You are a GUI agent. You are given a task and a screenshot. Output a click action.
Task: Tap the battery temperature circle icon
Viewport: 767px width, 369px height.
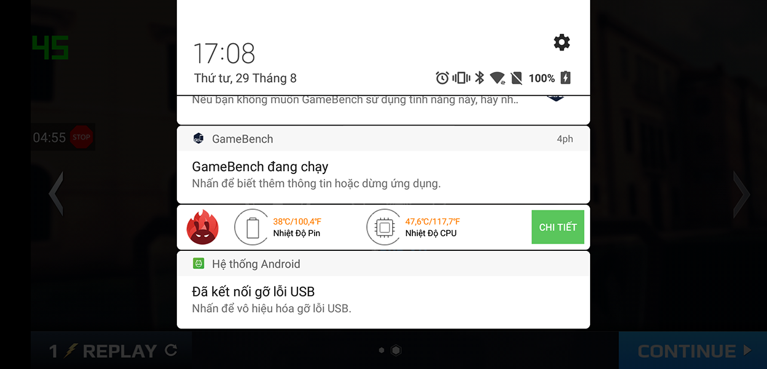[x=253, y=228]
